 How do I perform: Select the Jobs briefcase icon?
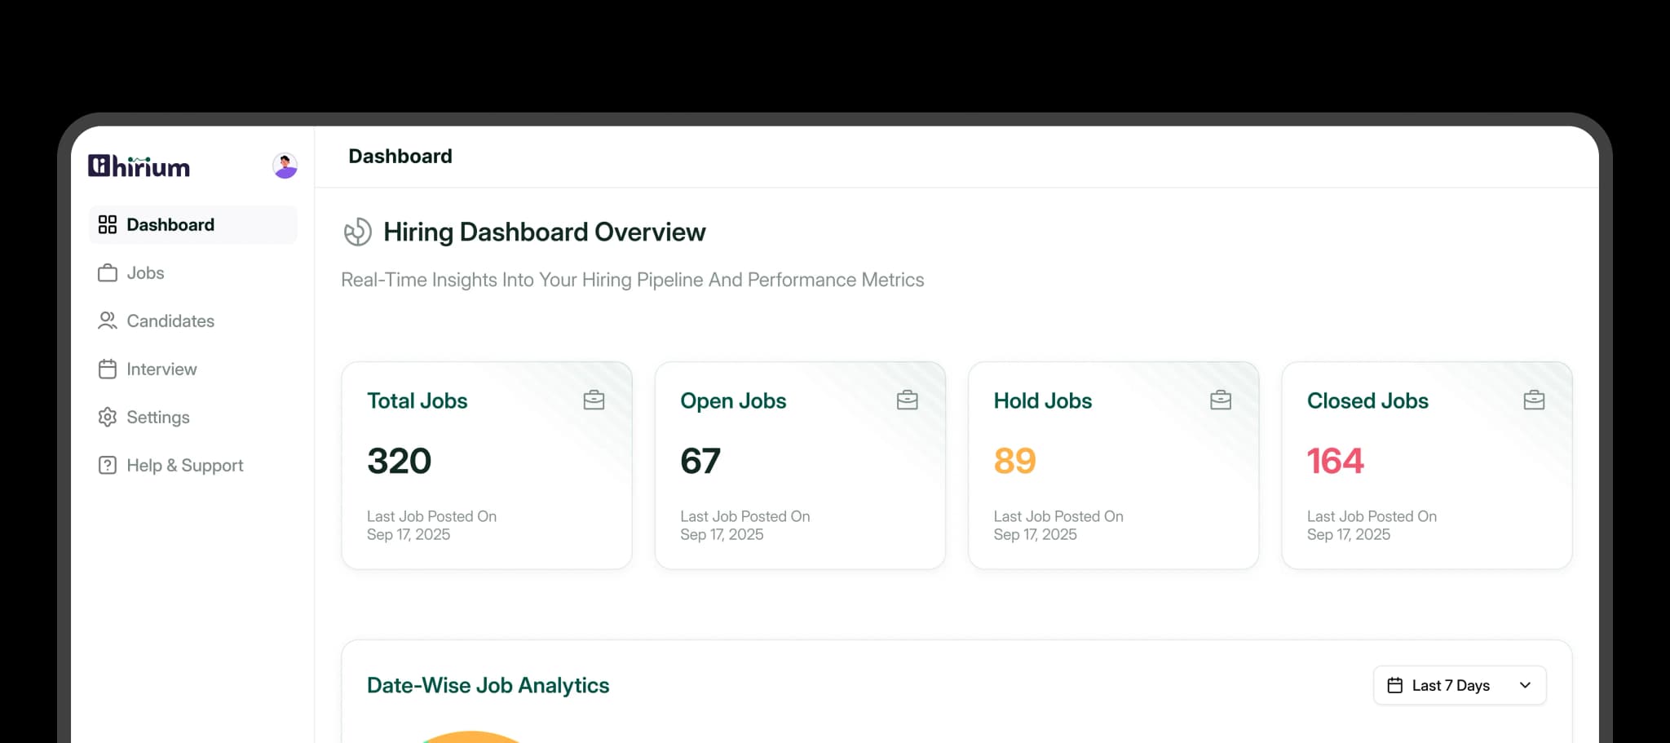point(108,273)
